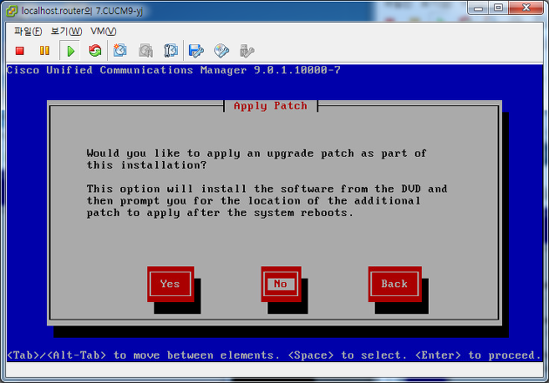This screenshot has height=383, width=549.
Task: Open the floppy drive connection icon
Action: pyautogui.click(x=196, y=50)
